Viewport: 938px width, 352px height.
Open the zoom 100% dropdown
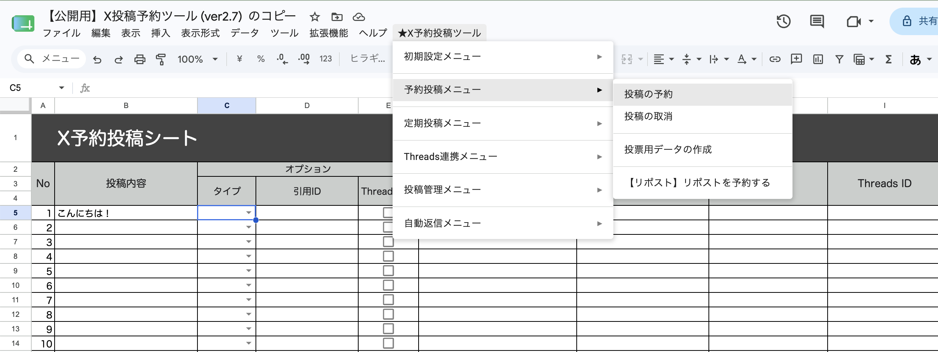(197, 59)
